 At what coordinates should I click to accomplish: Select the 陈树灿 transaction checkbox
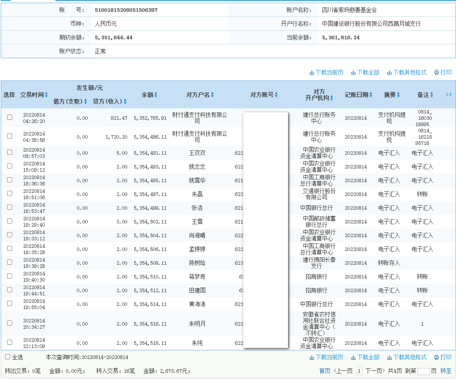[x=9, y=262]
